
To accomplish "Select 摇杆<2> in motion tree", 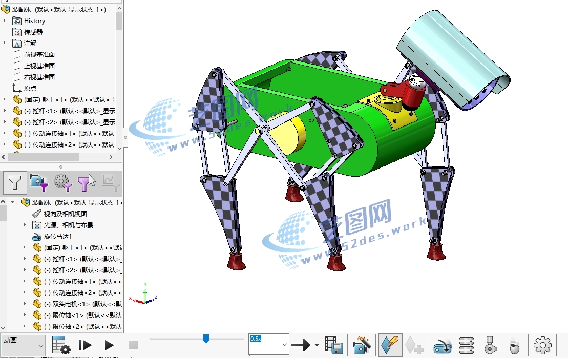I will [82, 270].
